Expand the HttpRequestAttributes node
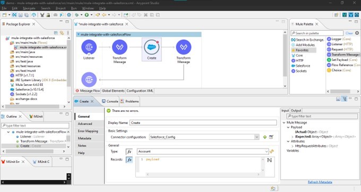Viewport: 361px width, 192px height. click(293, 146)
